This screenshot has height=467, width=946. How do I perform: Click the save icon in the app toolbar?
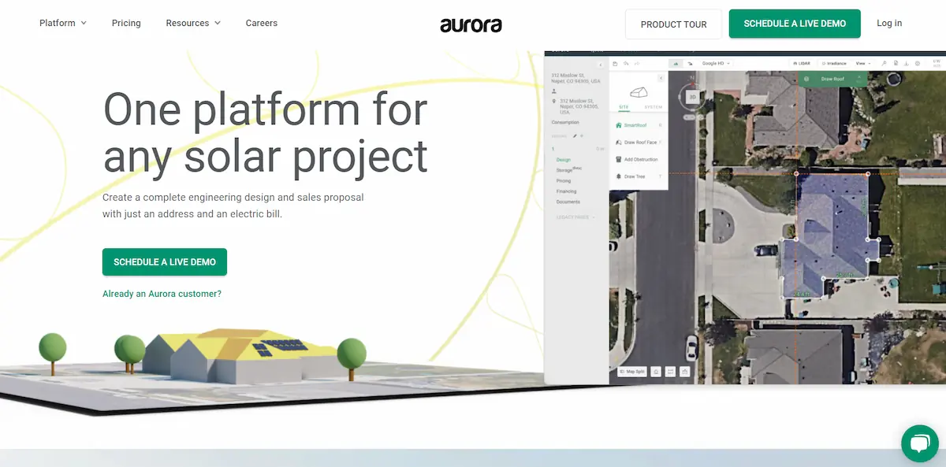point(615,63)
